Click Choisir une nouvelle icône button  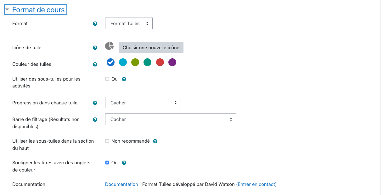tap(151, 48)
